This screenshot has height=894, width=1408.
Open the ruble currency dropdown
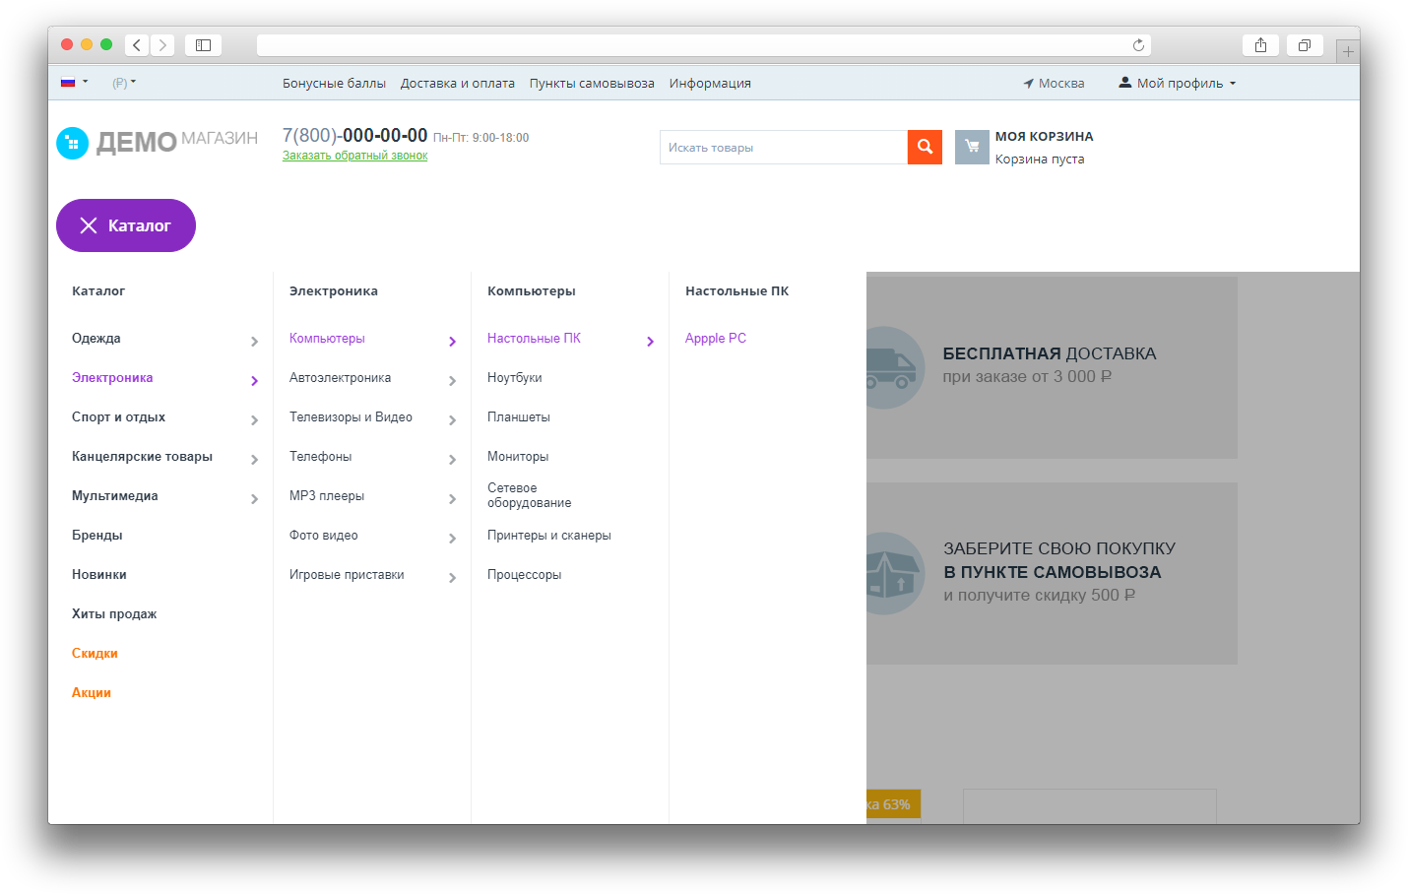pyautogui.click(x=124, y=83)
